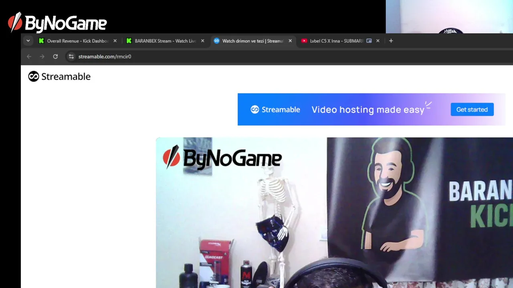Close the Overall Revenue Kick Dashboard tab
This screenshot has width=513, height=288.
115,41
